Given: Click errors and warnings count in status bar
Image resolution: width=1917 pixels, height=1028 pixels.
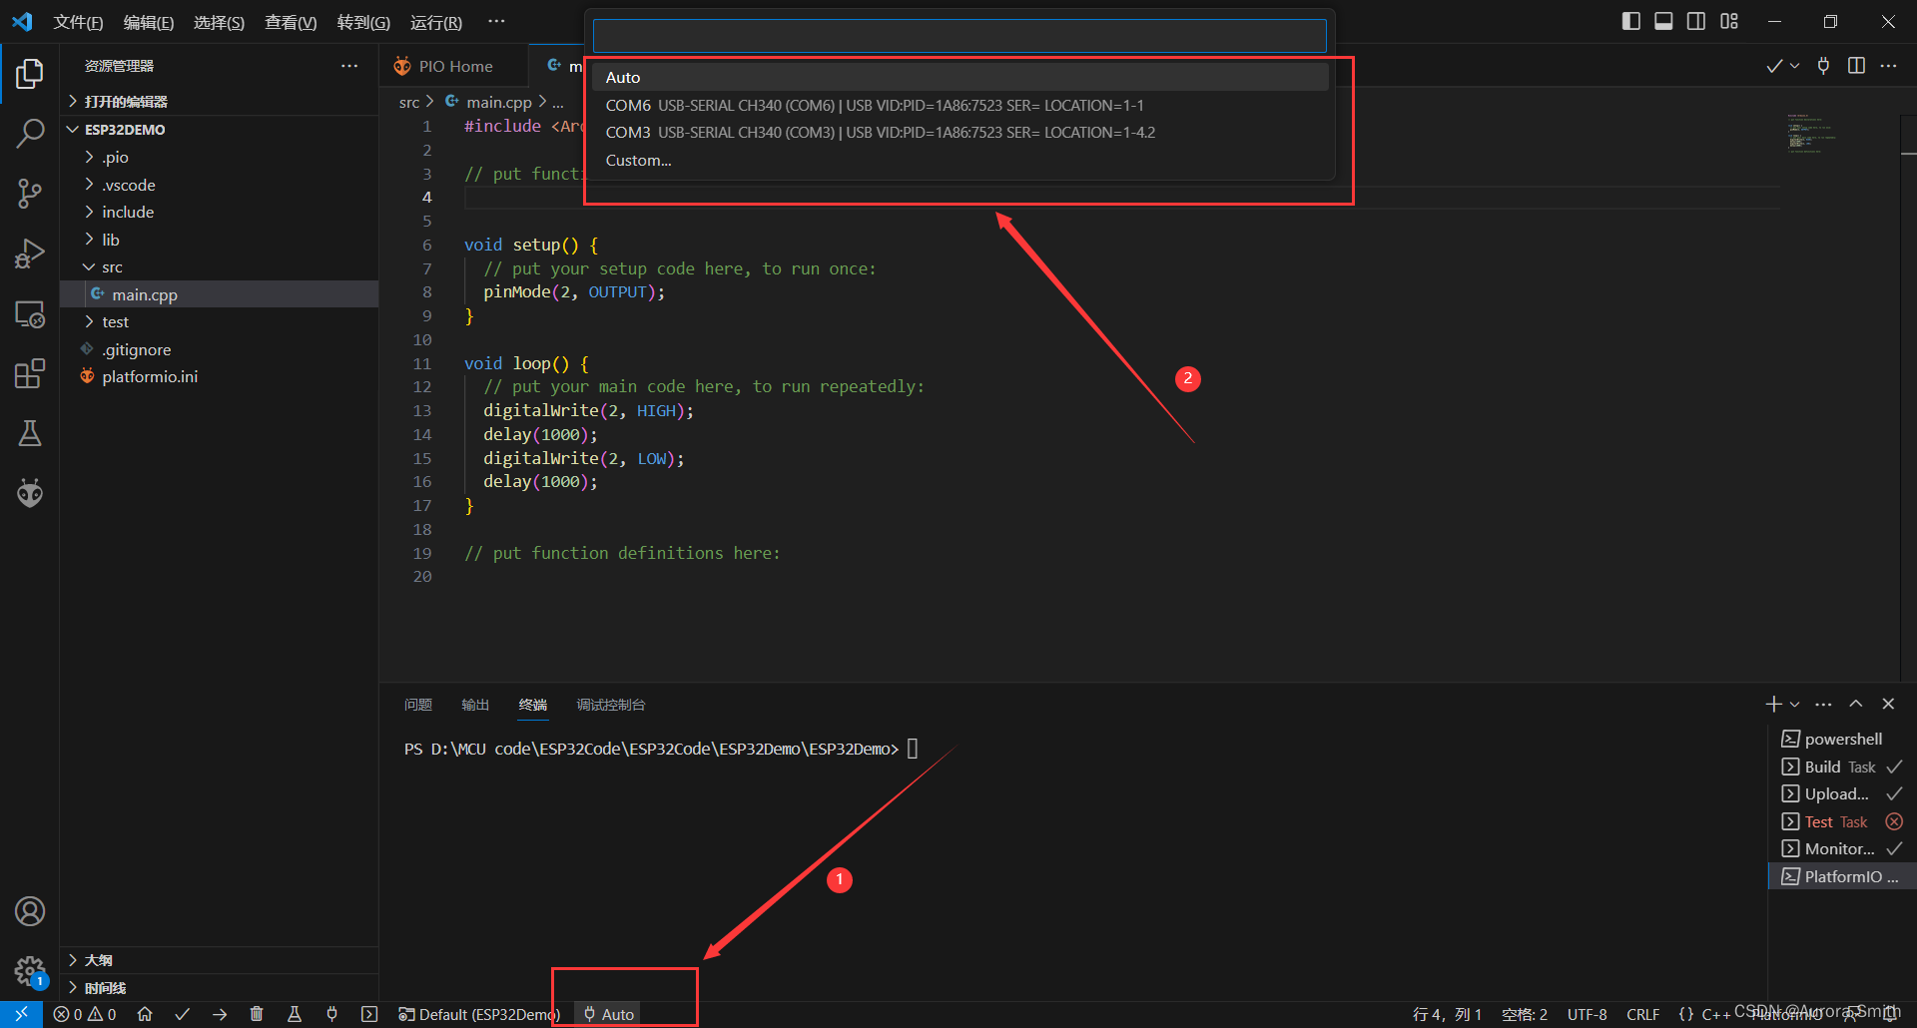Looking at the screenshot, I should tap(85, 1014).
